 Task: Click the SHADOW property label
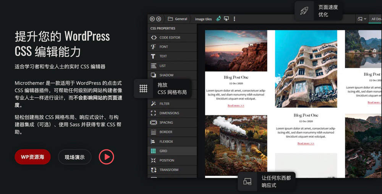click(x=167, y=75)
